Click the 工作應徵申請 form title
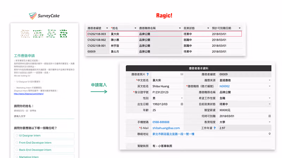282x158 pixels. coord(24,56)
